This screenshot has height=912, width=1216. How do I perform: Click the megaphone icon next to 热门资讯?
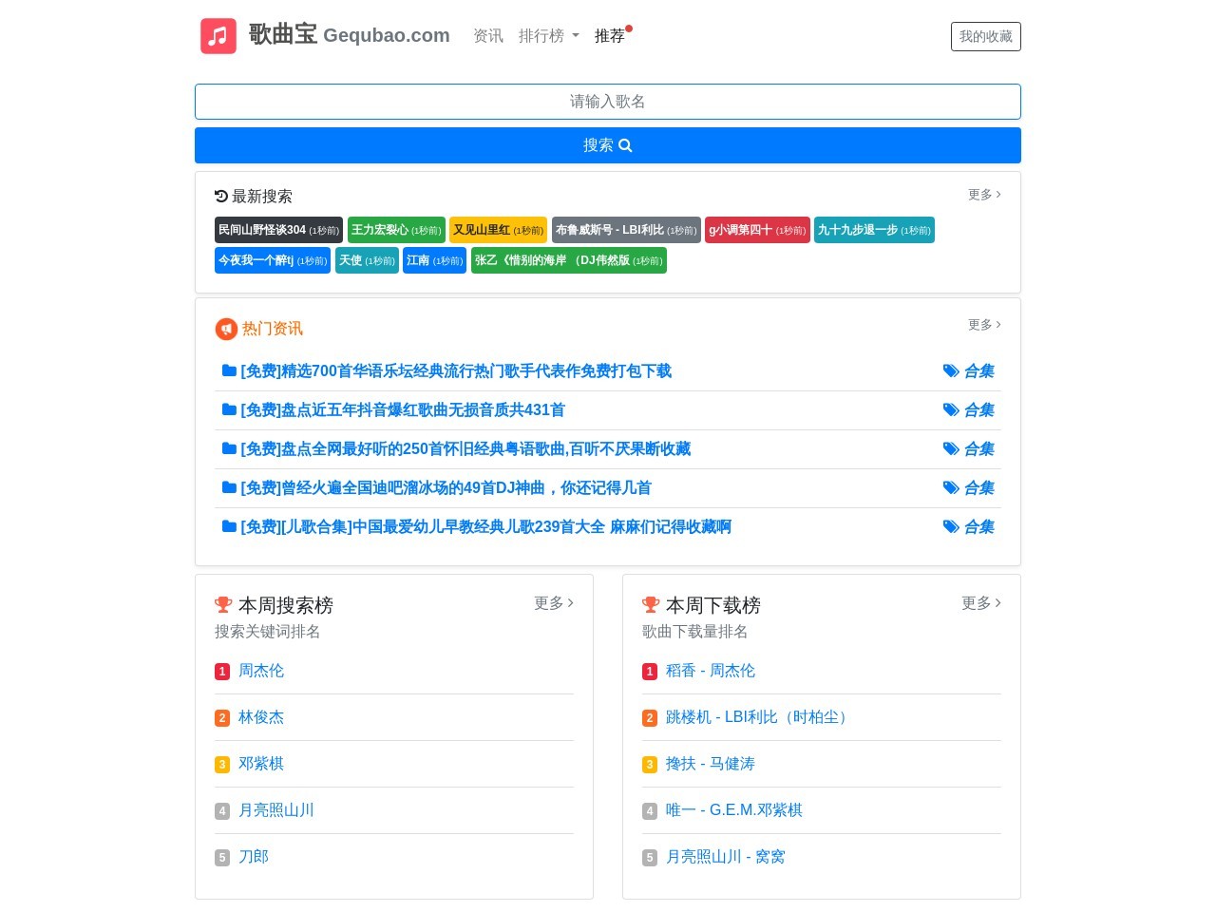pos(225,329)
